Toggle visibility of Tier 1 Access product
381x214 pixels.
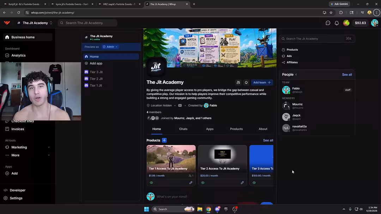[151, 183]
